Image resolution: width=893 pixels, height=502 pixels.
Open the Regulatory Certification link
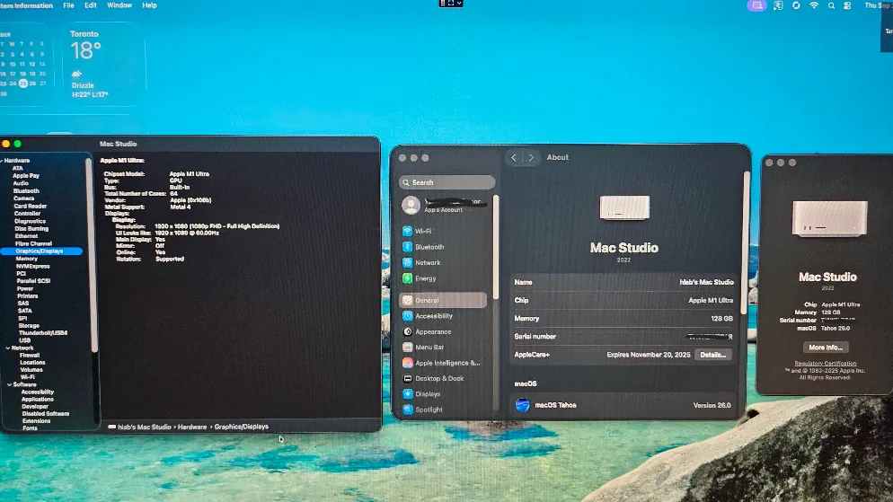point(826,363)
